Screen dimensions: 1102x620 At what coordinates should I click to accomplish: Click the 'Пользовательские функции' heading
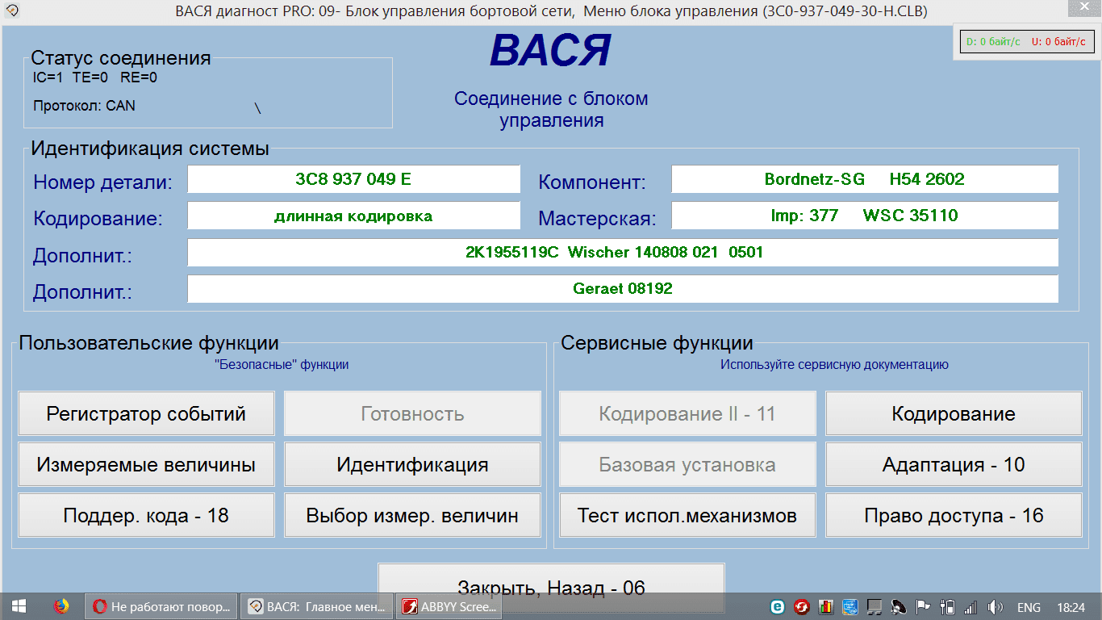point(148,343)
